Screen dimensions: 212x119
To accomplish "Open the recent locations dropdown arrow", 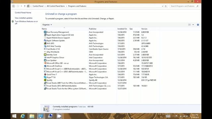I will (x=21, y=6).
